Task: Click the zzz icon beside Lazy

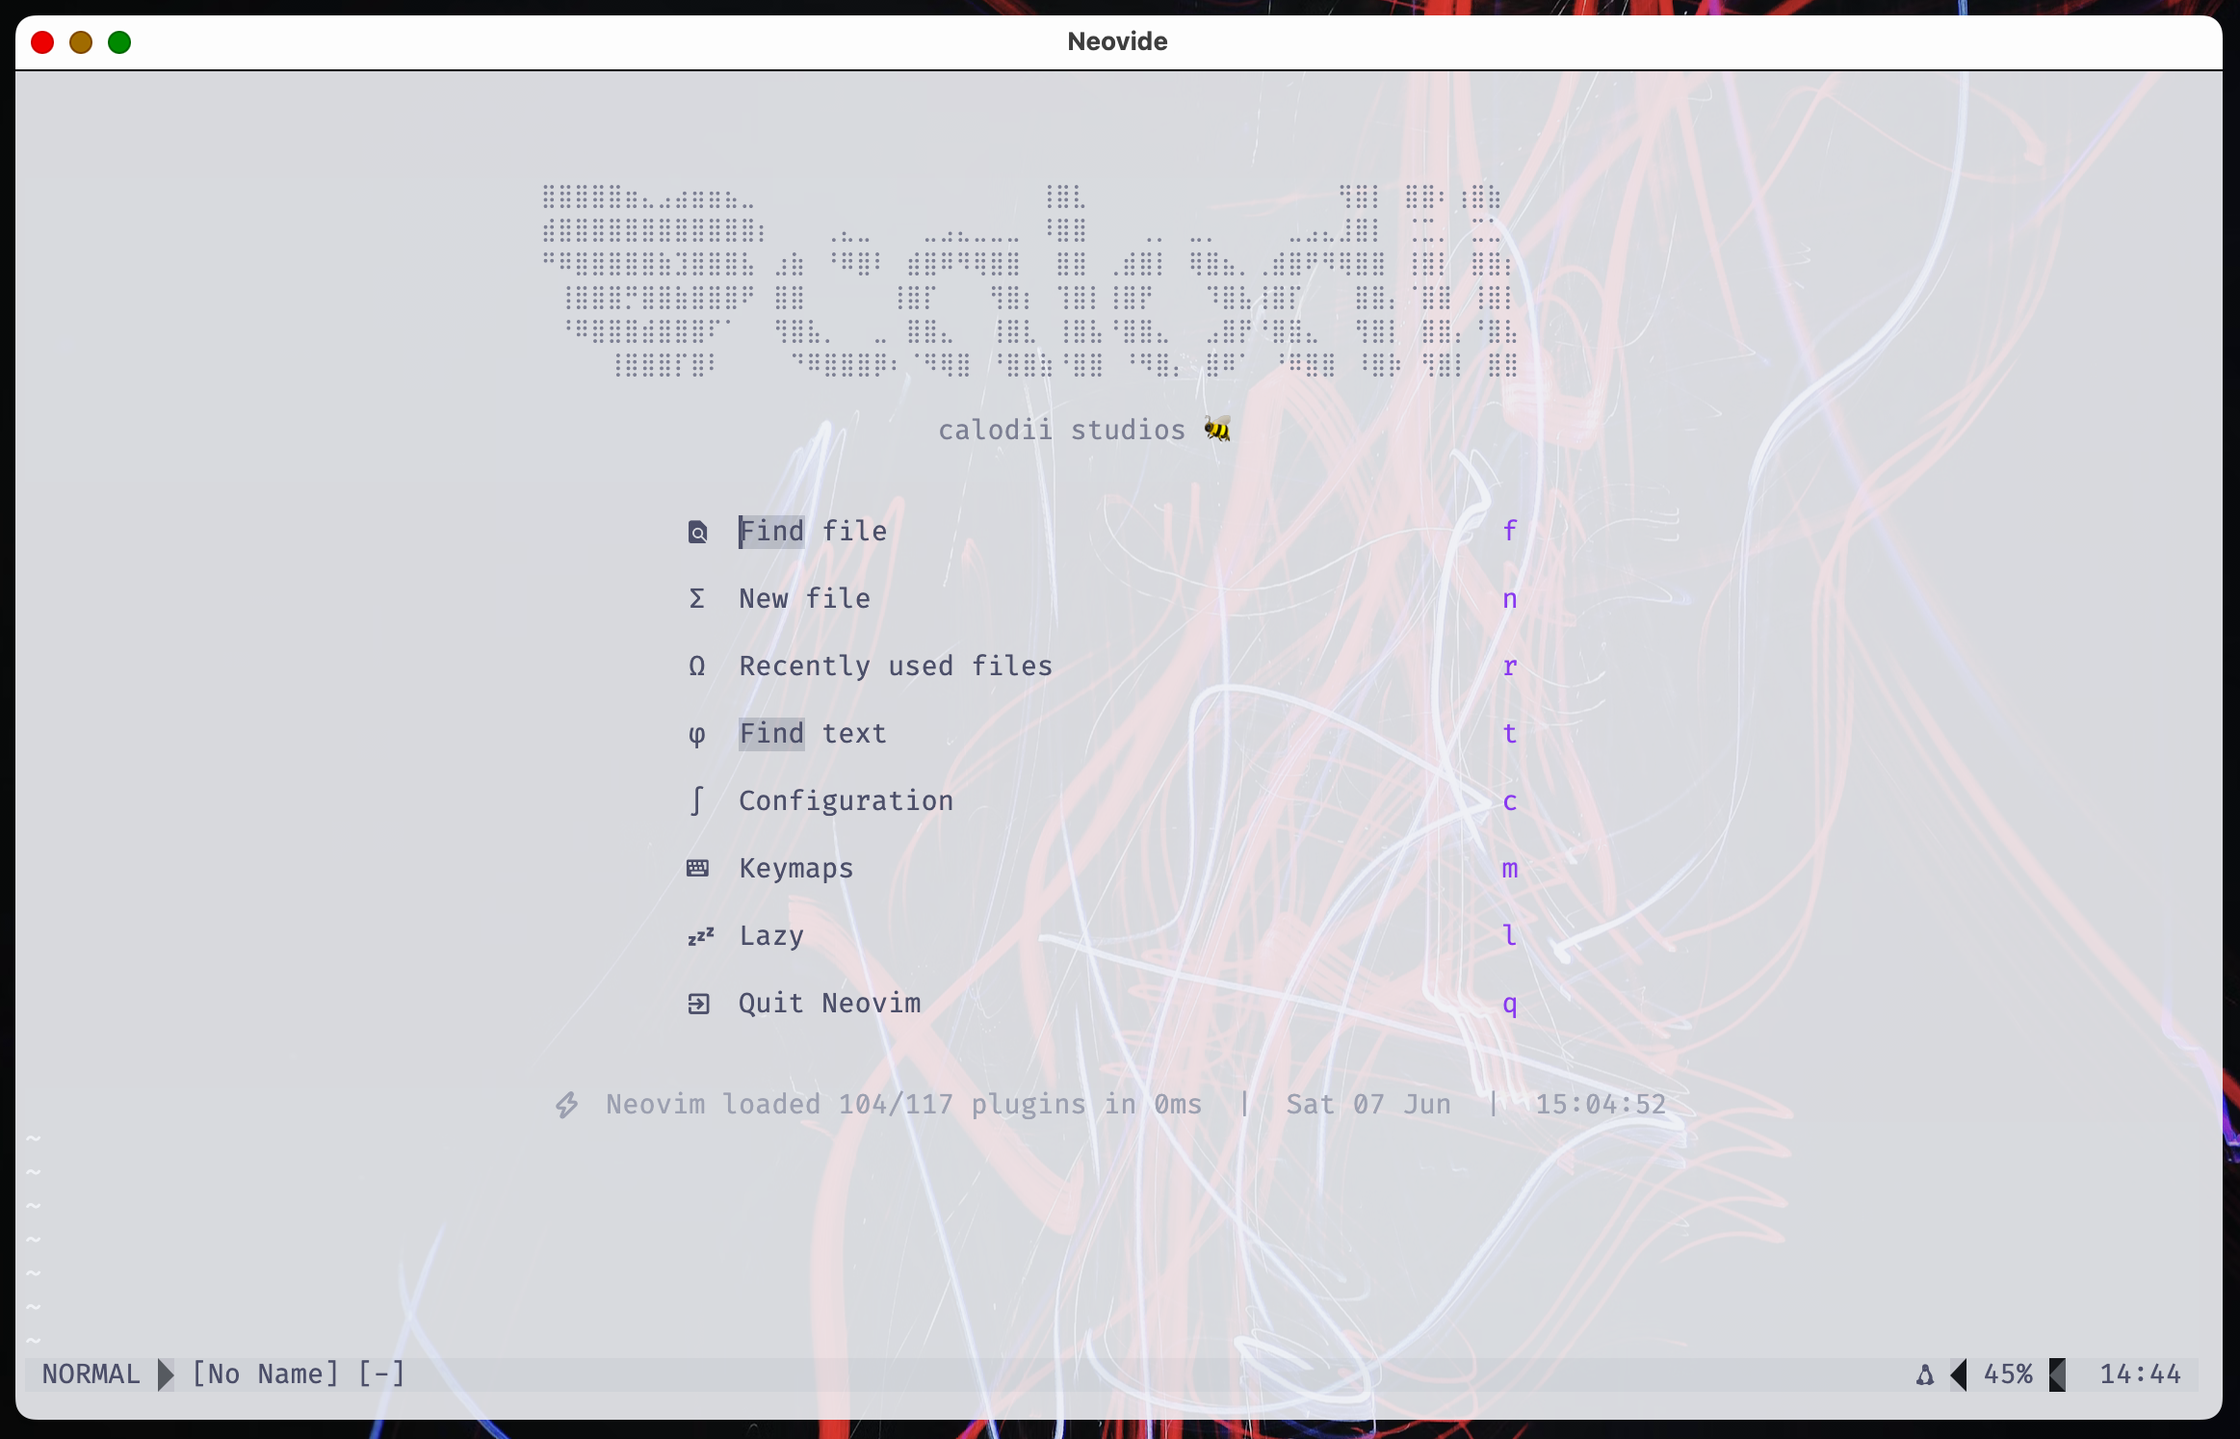Action: pyautogui.click(x=700, y=936)
